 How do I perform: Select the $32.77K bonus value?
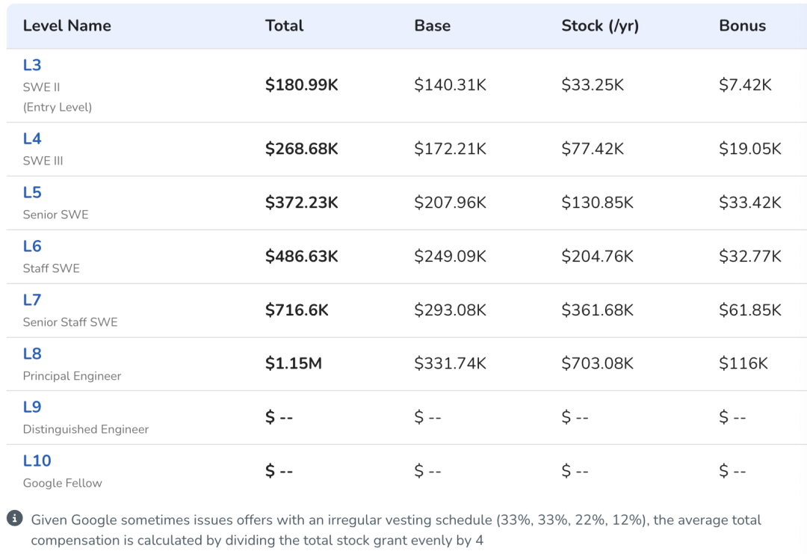click(x=750, y=256)
